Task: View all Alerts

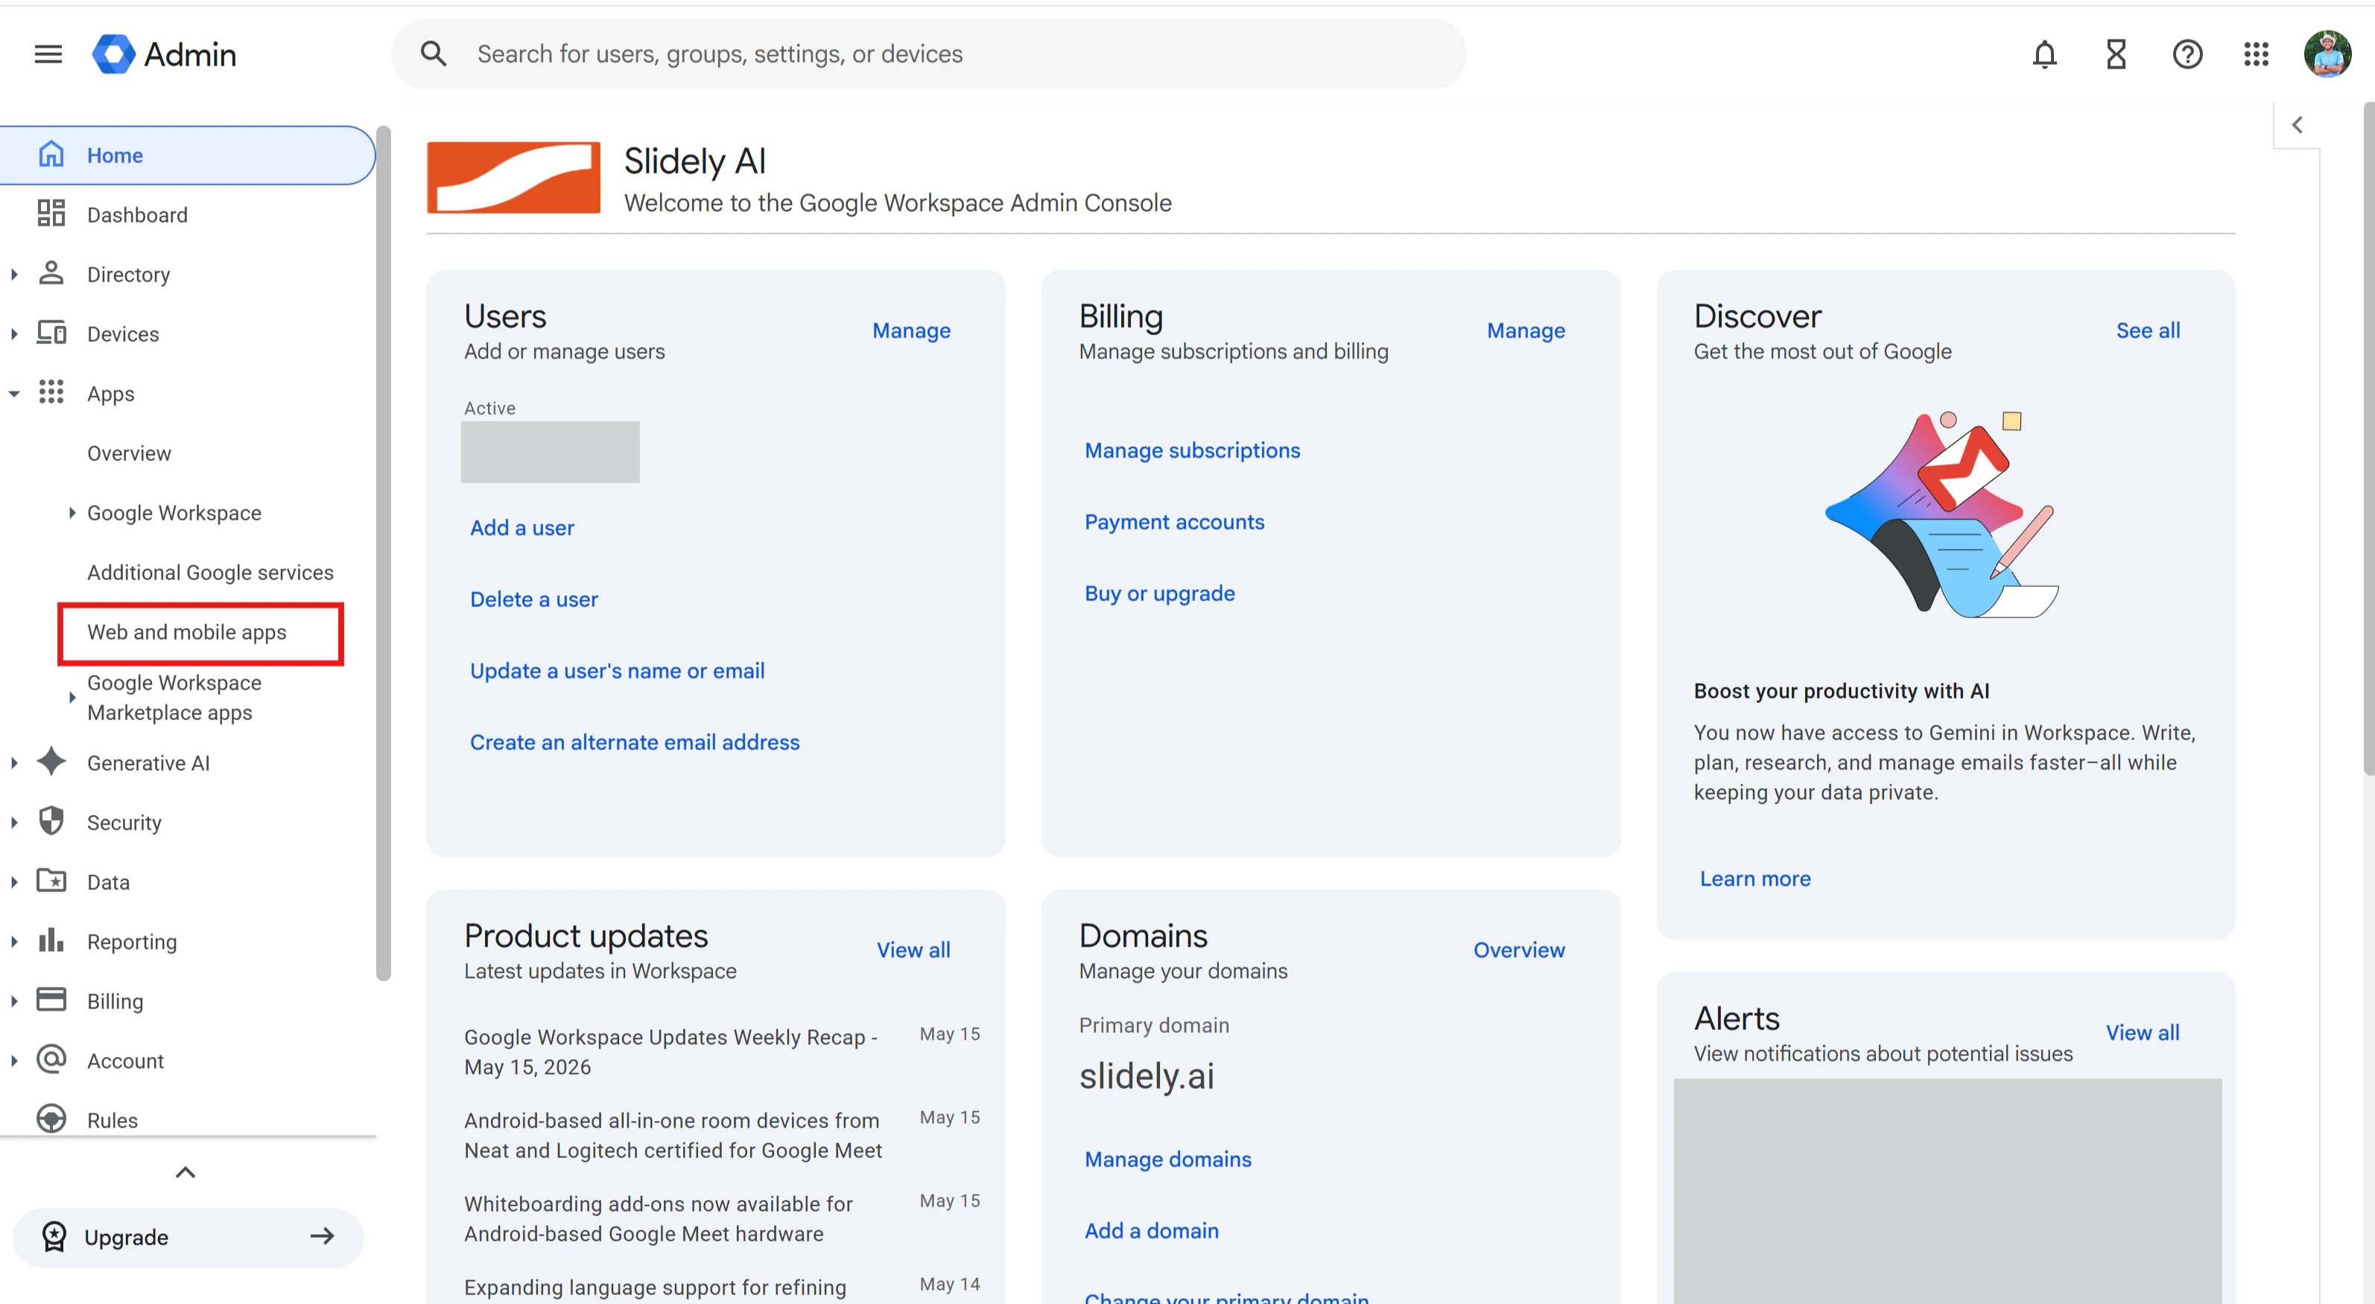Action: click(x=2142, y=1032)
